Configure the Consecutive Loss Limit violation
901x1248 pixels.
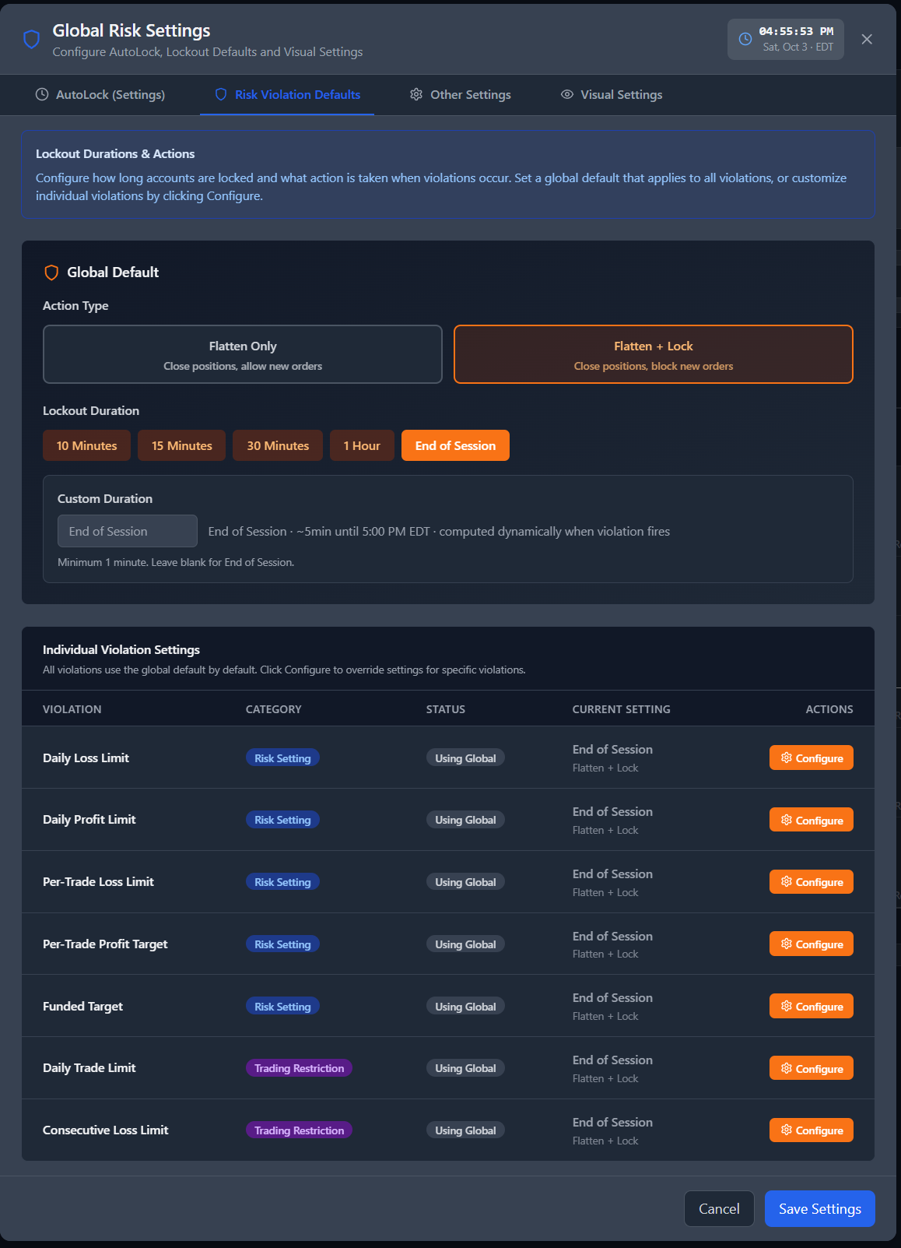(x=812, y=1130)
